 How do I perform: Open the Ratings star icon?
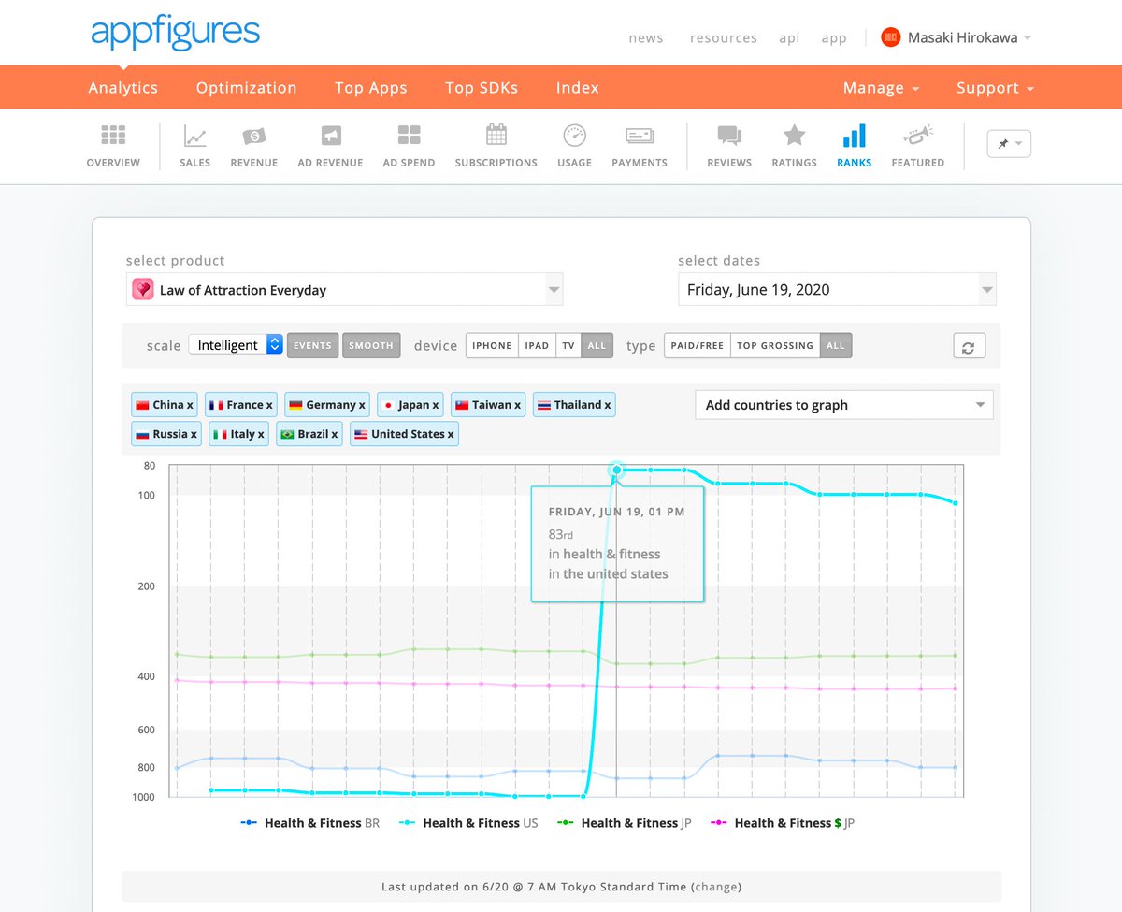click(x=795, y=136)
